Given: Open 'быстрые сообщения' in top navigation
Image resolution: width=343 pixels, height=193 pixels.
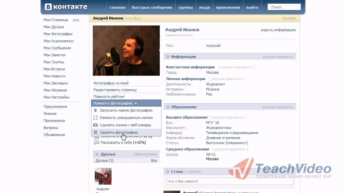Looking at the screenshot, I should [x=152, y=7].
